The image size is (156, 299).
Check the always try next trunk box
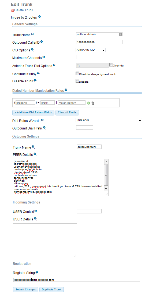click(x=77, y=73)
